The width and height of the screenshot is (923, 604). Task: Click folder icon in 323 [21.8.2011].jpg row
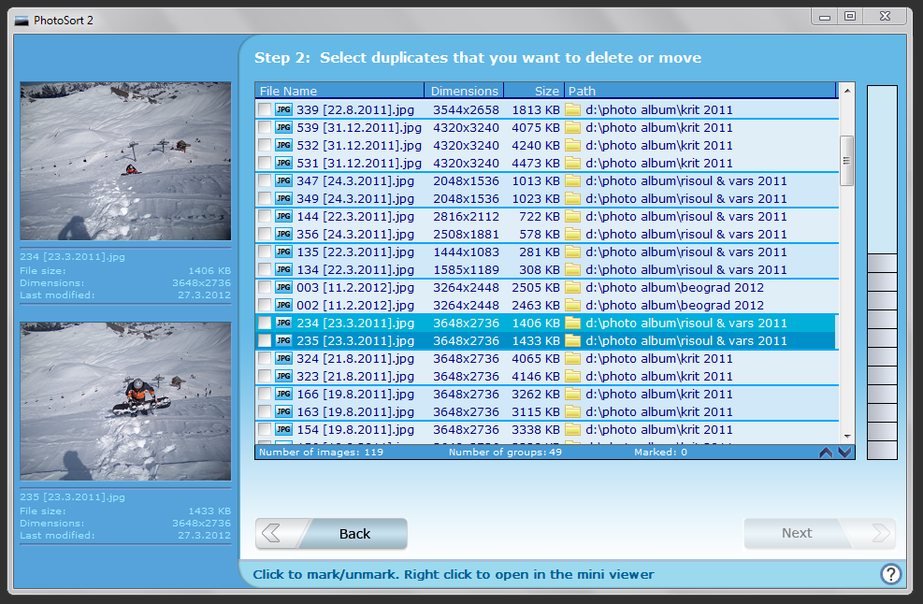(x=572, y=376)
